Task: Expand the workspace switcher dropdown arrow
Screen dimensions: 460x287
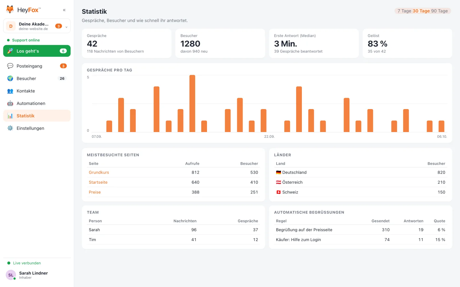Action: coord(66,27)
